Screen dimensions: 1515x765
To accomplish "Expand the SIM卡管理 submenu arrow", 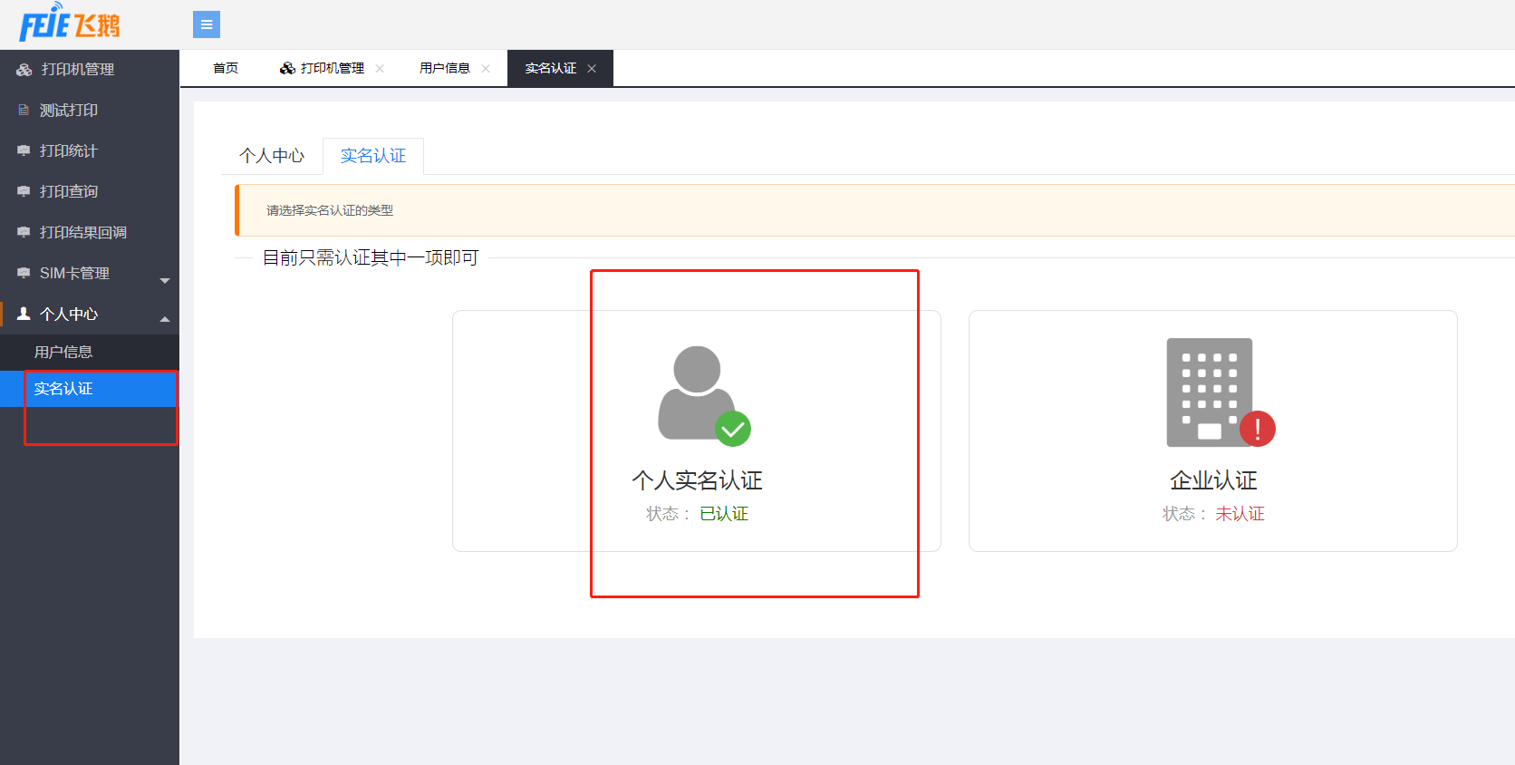I will (165, 280).
